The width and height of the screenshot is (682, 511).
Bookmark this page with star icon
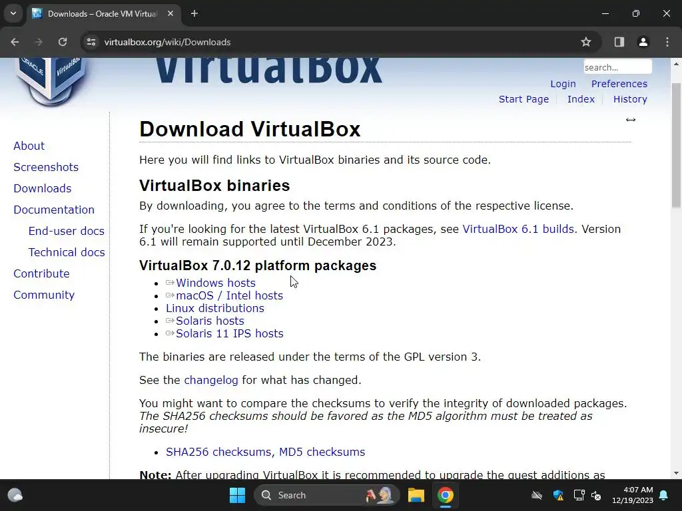(x=586, y=42)
